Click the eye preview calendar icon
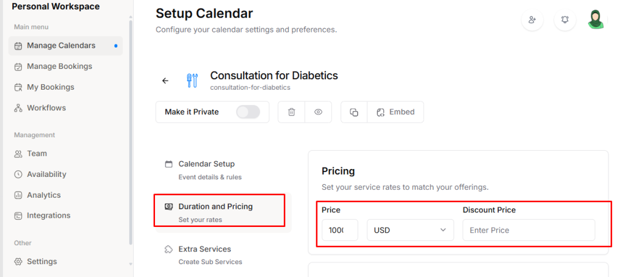Screen dimensions: 625x277 pyautogui.click(x=318, y=112)
